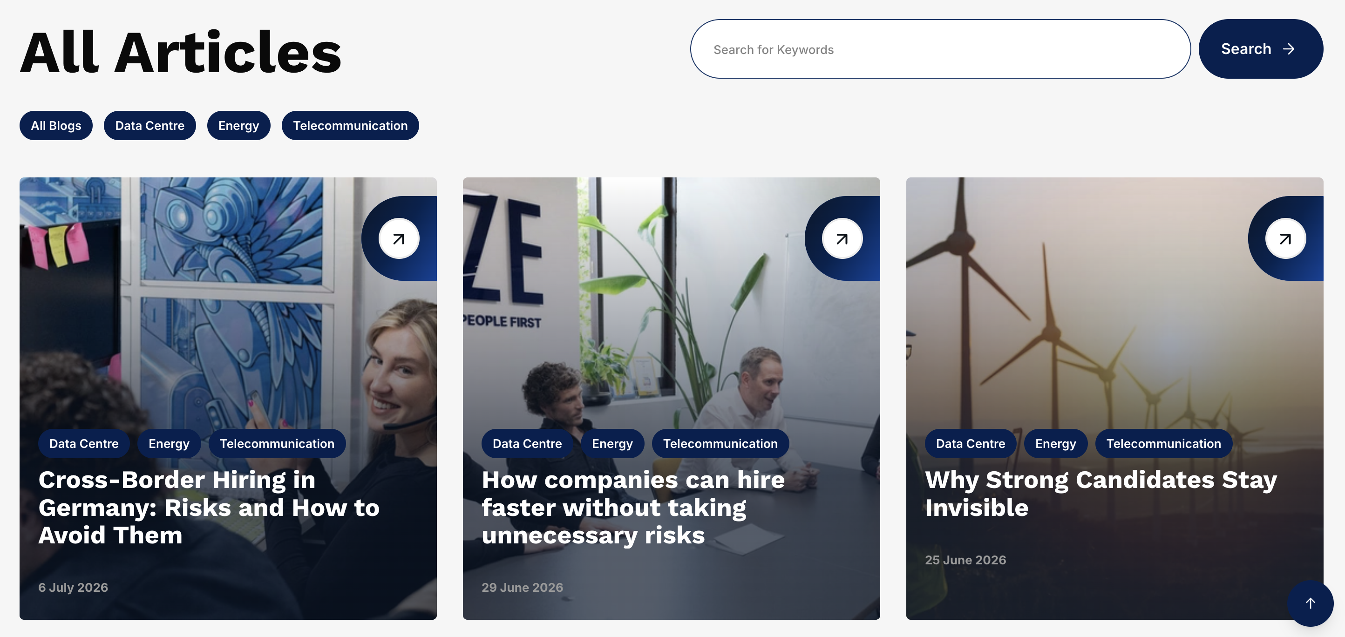Screen dimensions: 1345x637
Task: Filter articles by Data Centre at top
Action: 150,125
